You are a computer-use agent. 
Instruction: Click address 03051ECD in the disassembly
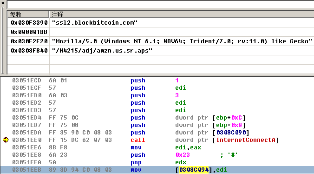[26, 80]
